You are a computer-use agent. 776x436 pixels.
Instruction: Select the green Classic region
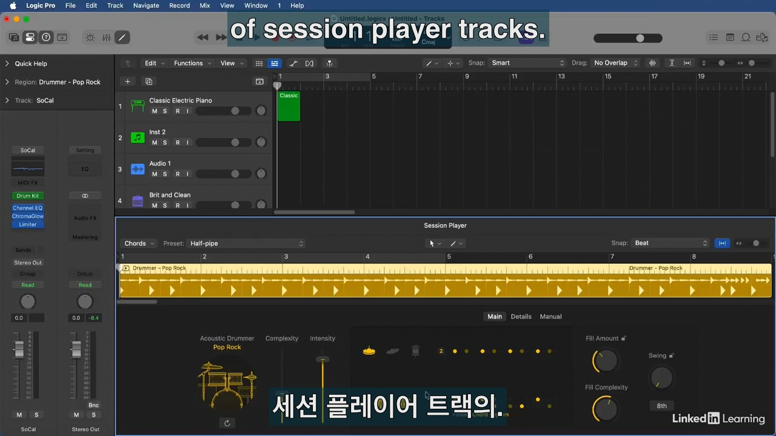(289, 106)
